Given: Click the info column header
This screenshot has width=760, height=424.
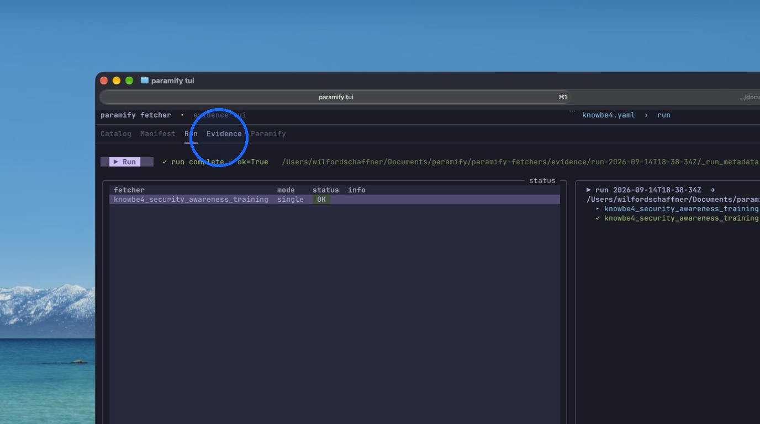Looking at the screenshot, I should 357,190.
